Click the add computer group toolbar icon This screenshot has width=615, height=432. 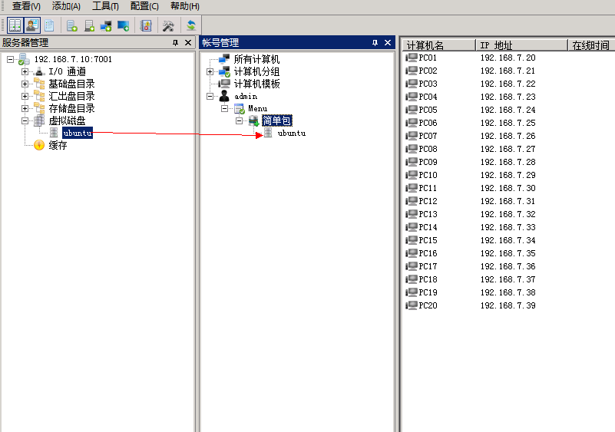point(106,26)
